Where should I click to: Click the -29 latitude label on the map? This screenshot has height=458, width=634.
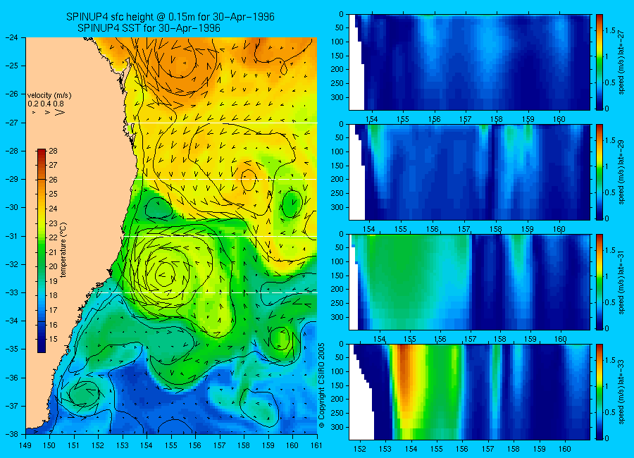11,179
